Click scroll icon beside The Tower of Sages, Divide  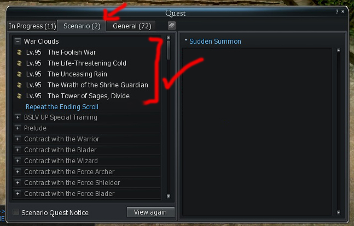coord(19,96)
